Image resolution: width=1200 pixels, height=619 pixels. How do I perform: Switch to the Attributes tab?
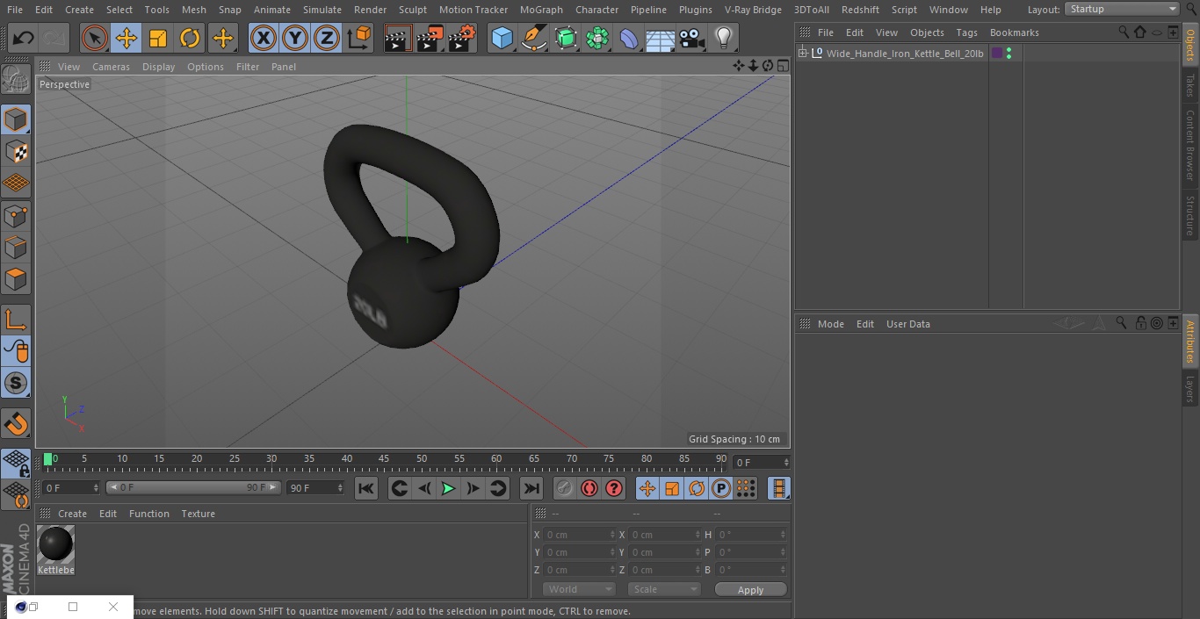(x=1190, y=342)
